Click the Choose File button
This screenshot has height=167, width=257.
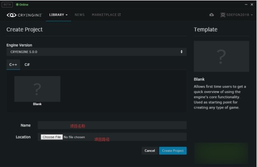point(51,137)
